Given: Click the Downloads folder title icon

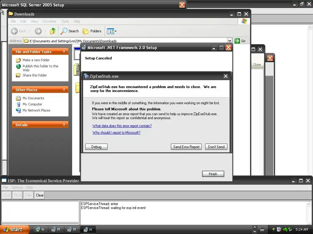Looking at the screenshot, I should (x=11, y=14).
